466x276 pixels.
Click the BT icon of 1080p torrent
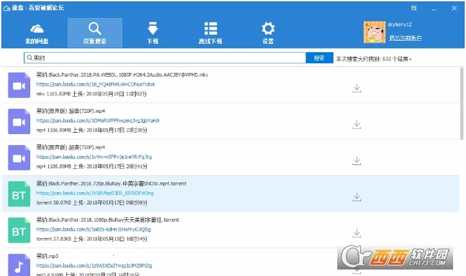pyautogui.click(x=19, y=231)
